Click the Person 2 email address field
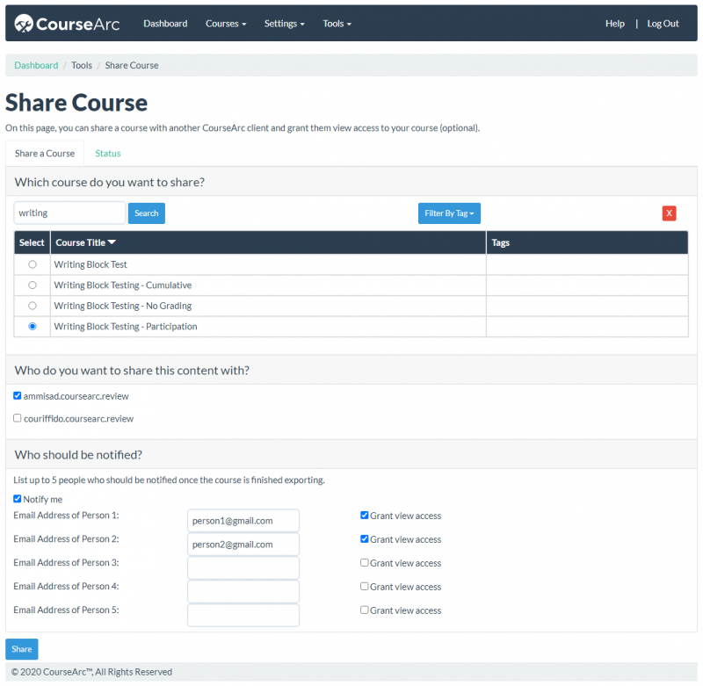 coord(243,545)
